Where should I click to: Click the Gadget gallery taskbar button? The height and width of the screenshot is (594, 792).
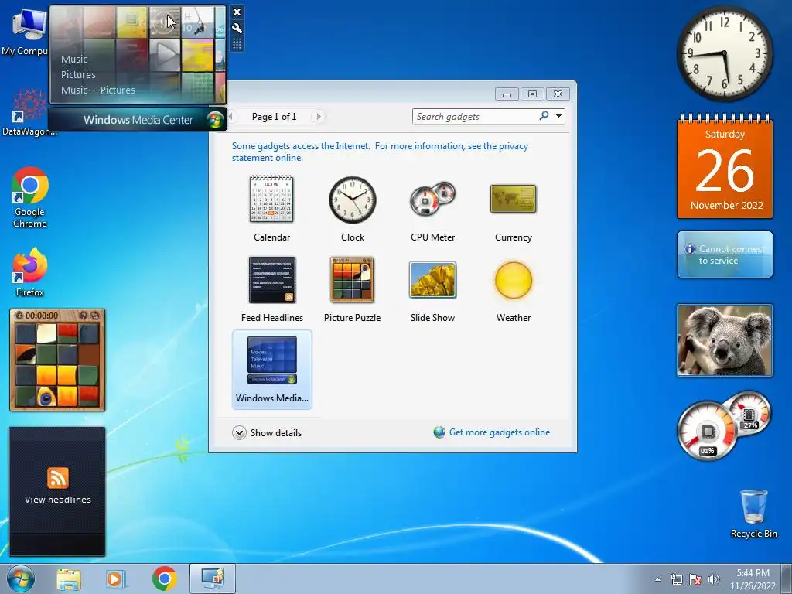pyautogui.click(x=212, y=579)
